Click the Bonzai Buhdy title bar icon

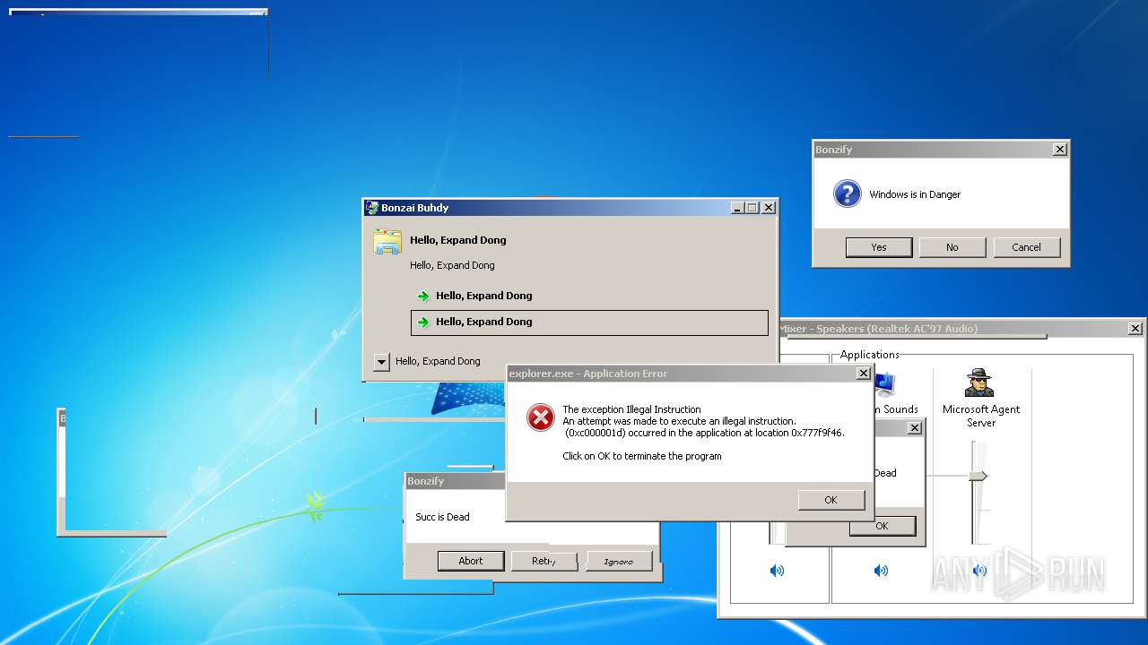tap(371, 207)
